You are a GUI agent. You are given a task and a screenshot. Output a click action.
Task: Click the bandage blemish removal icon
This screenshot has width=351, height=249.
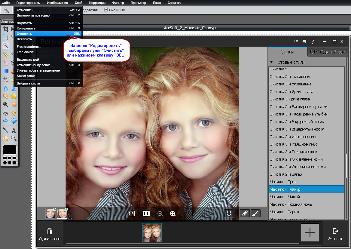point(245,214)
